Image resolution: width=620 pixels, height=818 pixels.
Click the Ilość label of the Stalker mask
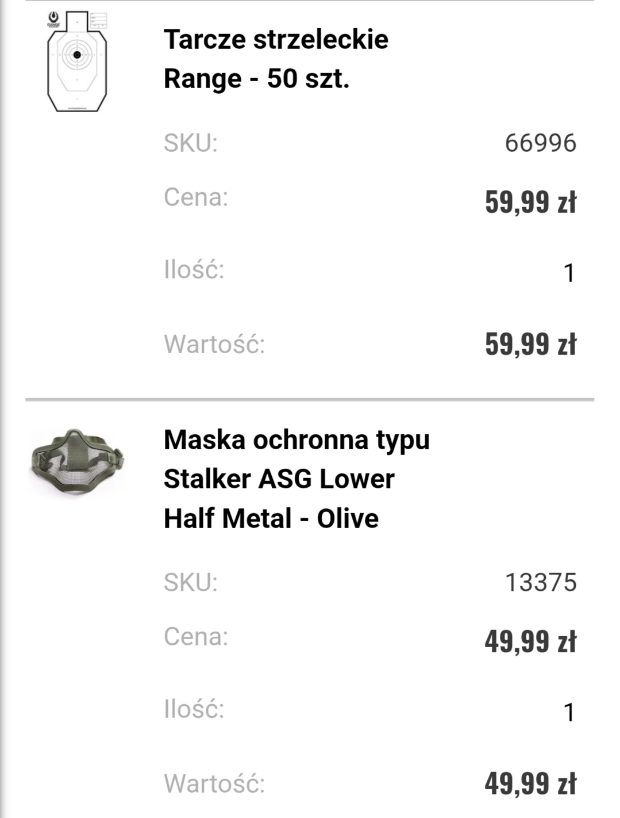point(194,709)
